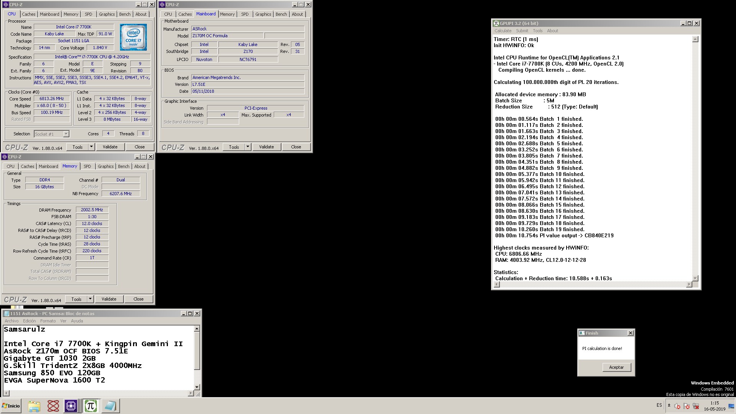736x414 pixels.
Task: Open the Calculate menu in GPUPI
Action: 503,31
